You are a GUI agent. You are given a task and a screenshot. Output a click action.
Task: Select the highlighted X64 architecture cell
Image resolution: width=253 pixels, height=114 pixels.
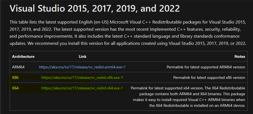(x=15, y=88)
